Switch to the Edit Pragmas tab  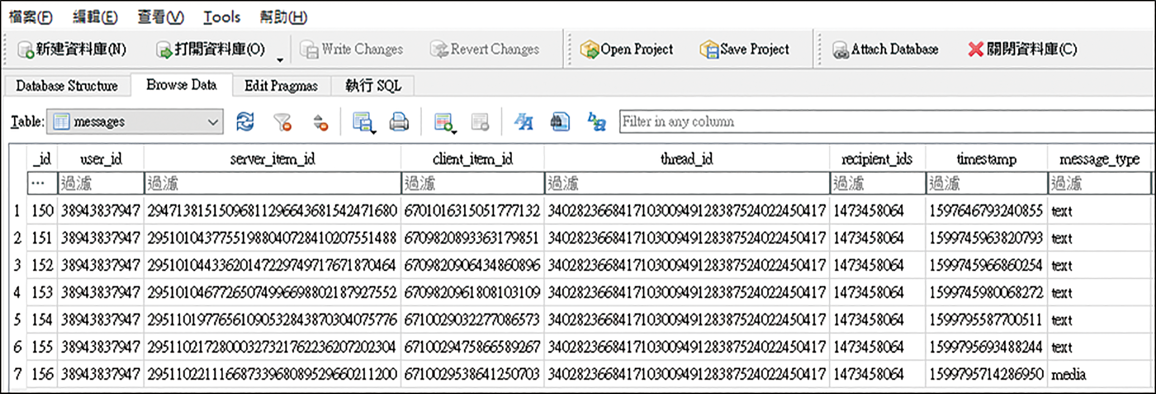click(x=281, y=86)
